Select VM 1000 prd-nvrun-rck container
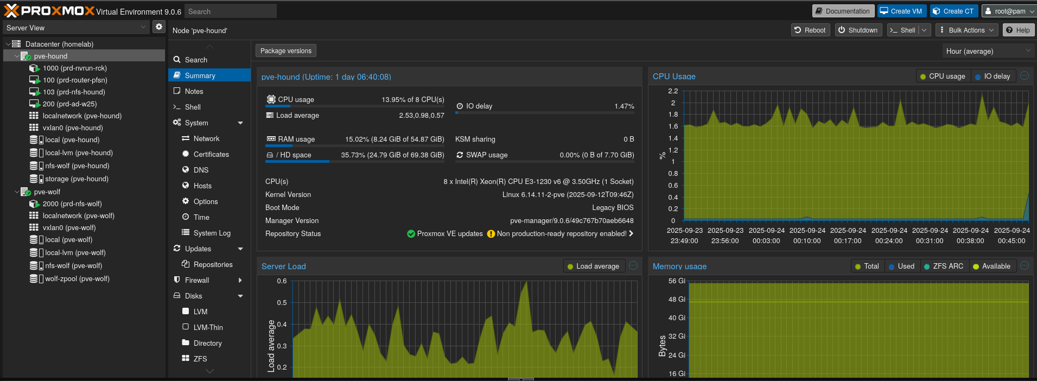Image resolution: width=1037 pixels, height=381 pixels. coord(74,68)
